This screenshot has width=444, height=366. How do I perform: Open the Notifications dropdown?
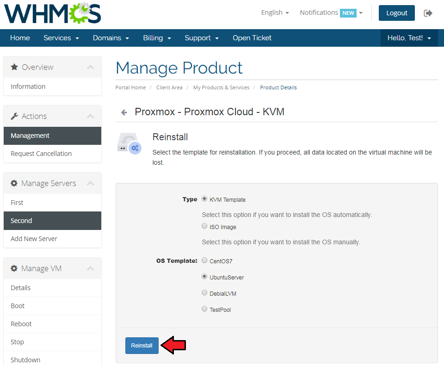331,13
